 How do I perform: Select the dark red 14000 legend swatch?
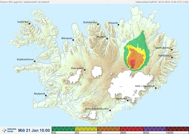click(x=177, y=129)
